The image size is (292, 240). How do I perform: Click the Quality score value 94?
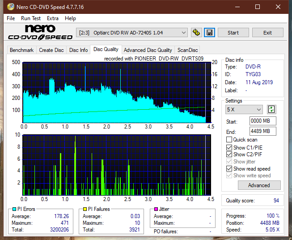point(276,201)
